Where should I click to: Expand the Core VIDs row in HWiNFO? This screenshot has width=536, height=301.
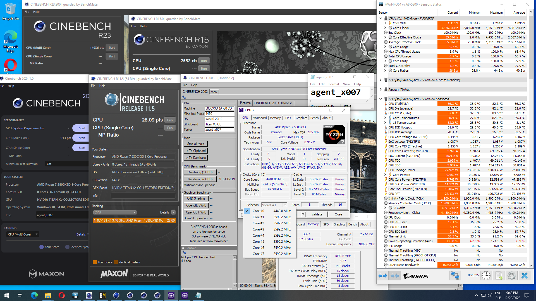(x=385, y=23)
